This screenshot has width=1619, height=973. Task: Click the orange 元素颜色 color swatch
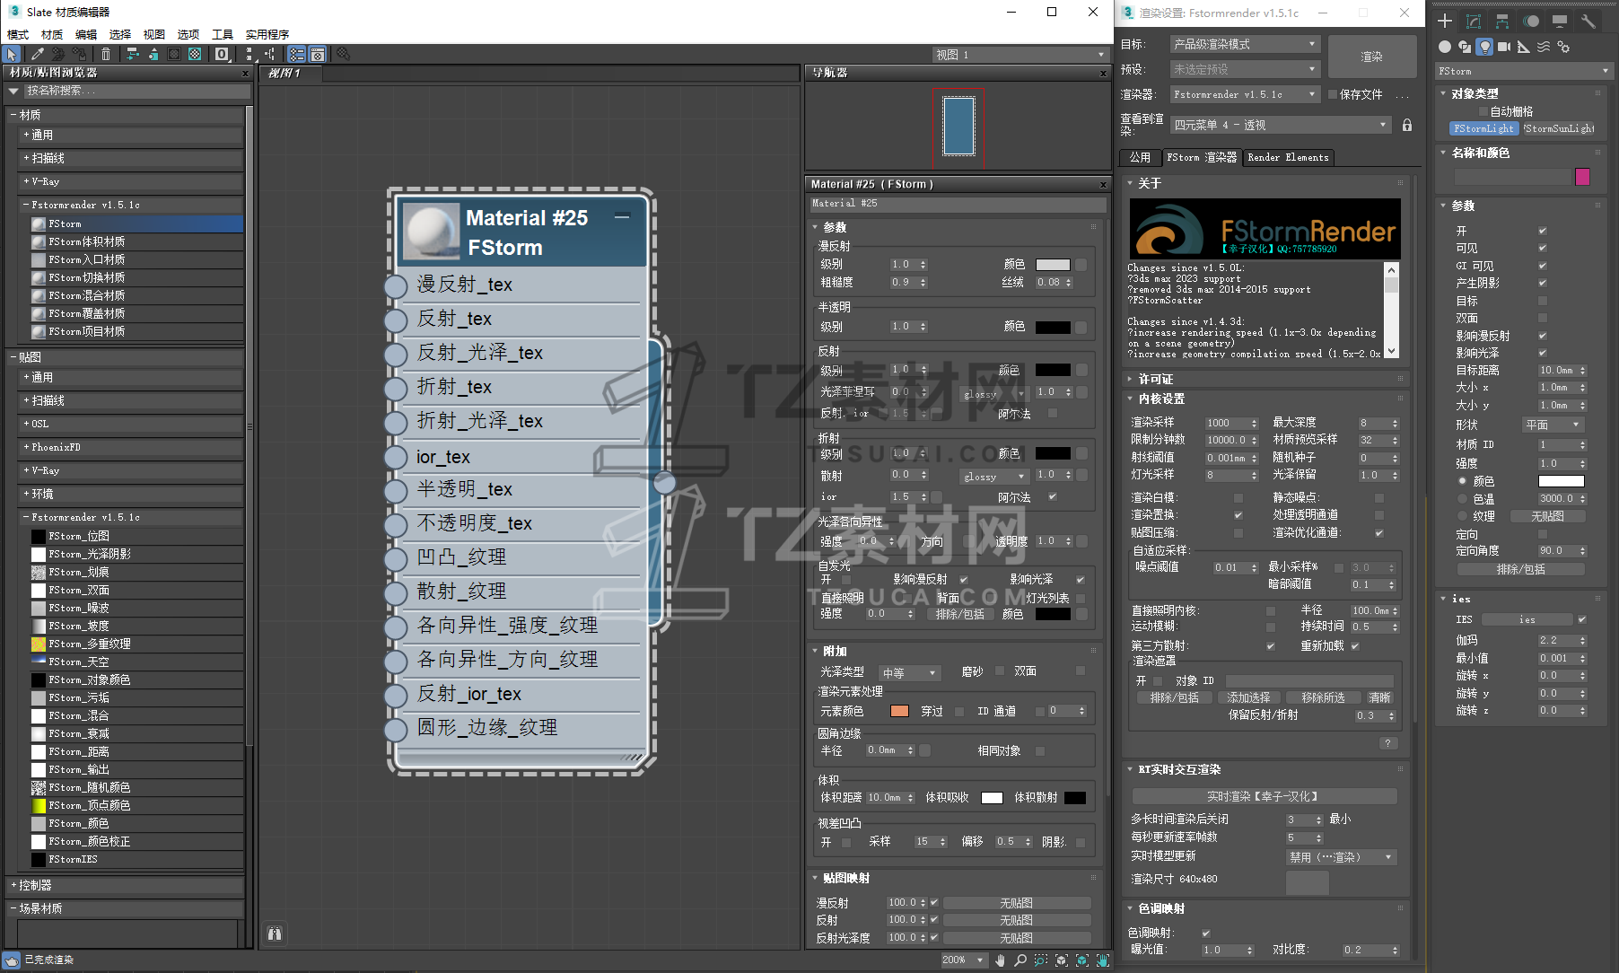click(899, 711)
